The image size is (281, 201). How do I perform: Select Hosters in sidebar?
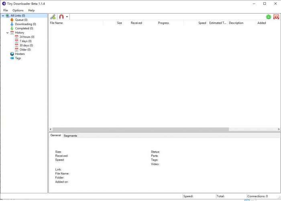click(20, 54)
